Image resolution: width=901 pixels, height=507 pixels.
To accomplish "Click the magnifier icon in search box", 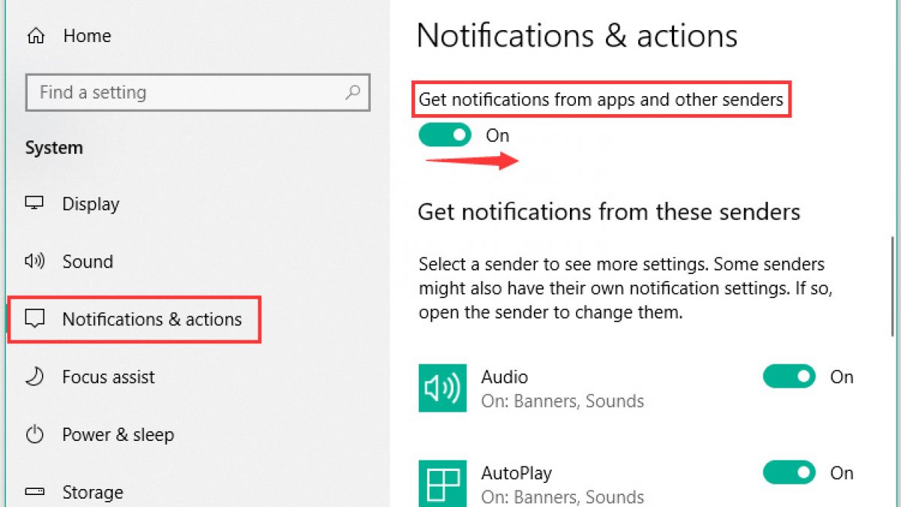I will point(351,92).
